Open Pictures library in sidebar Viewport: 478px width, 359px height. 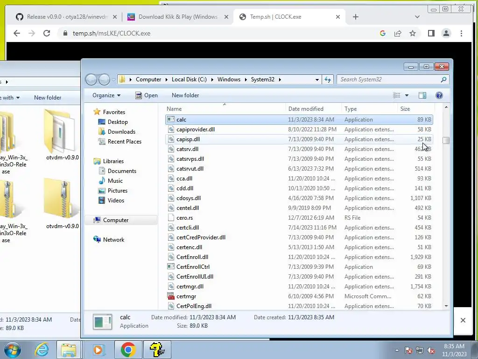(113, 191)
